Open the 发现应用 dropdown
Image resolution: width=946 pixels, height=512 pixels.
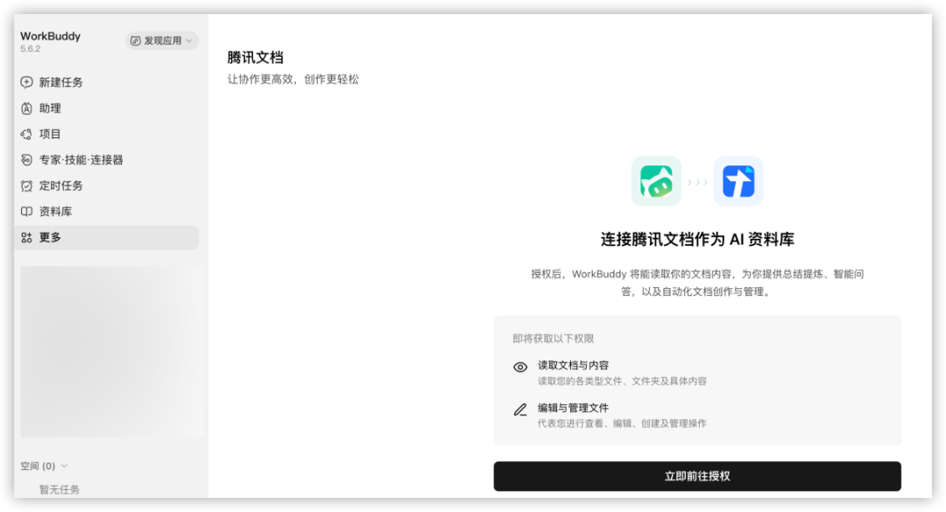coord(162,40)
